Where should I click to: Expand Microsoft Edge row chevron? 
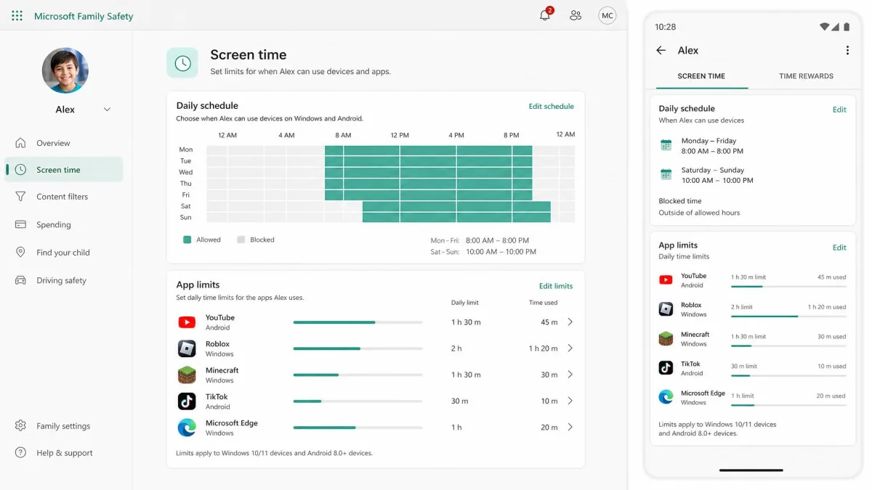[570, 427]
